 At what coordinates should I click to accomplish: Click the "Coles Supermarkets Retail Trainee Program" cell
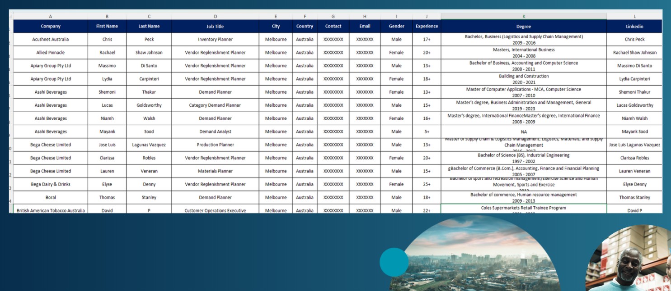(x=524, y=209)
